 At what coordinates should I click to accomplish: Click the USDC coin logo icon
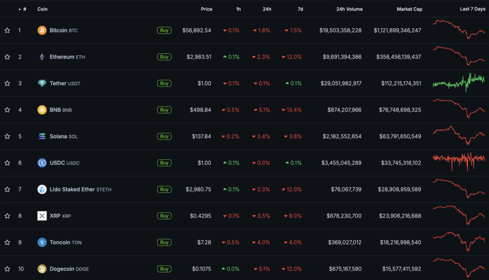coord(42,163)
